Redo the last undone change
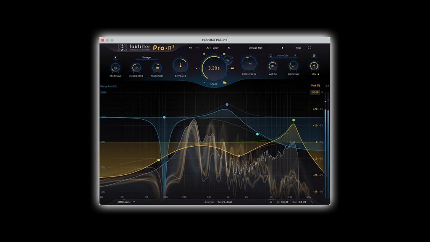This screenshot has width=430, height=242. 197,48
